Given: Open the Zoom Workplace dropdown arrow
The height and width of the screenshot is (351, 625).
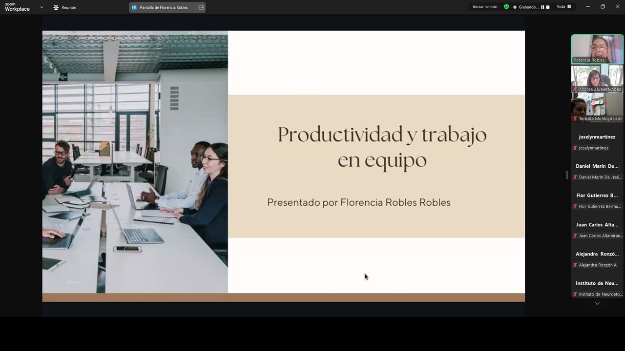Looking at the screenshot, I should tap(42, 7).
